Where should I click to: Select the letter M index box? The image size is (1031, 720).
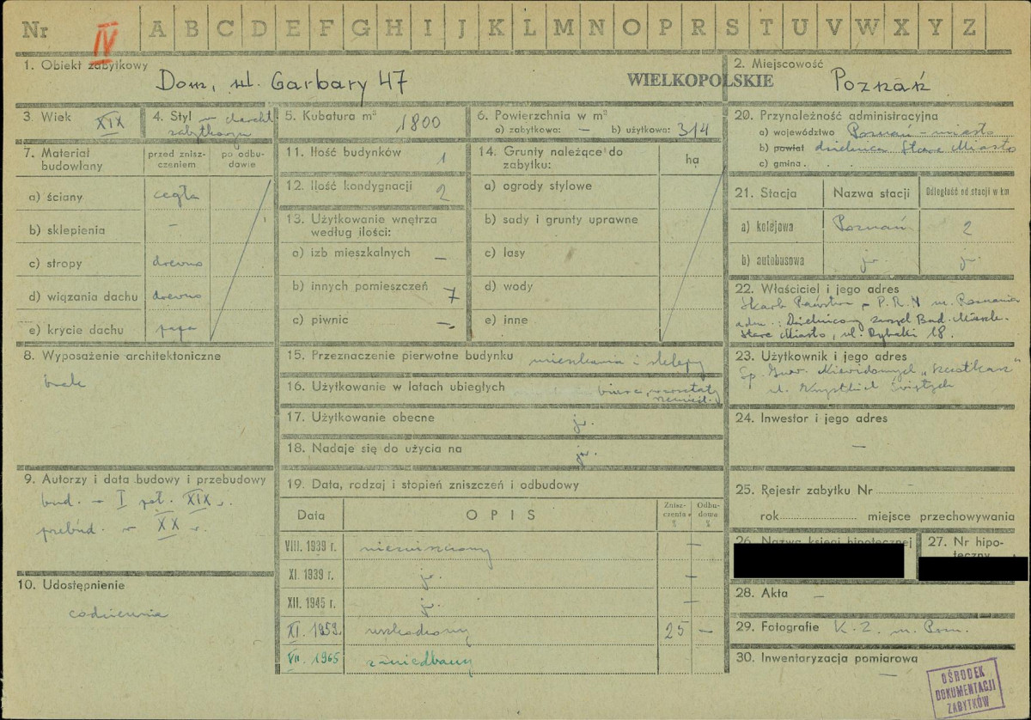(x=564, y=27)
